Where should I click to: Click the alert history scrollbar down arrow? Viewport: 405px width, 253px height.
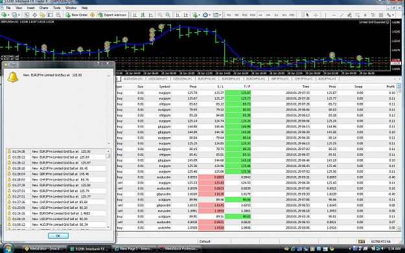coord(108,227)
